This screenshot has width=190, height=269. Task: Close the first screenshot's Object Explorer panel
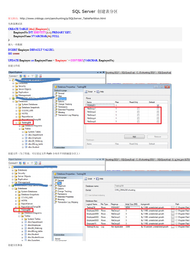tap(103, 72)
